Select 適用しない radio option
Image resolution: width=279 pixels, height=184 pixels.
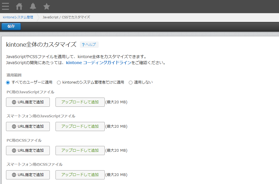tap(131, 82)
